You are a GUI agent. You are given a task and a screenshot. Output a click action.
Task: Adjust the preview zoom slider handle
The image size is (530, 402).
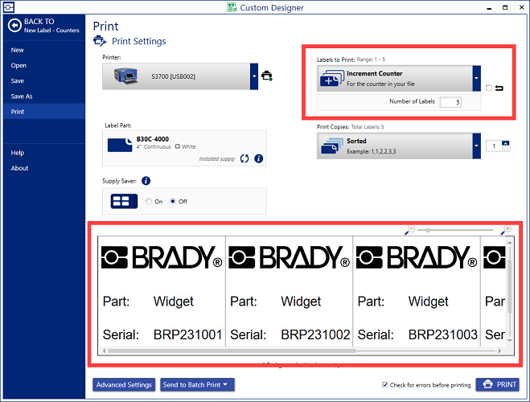(428, 230)
